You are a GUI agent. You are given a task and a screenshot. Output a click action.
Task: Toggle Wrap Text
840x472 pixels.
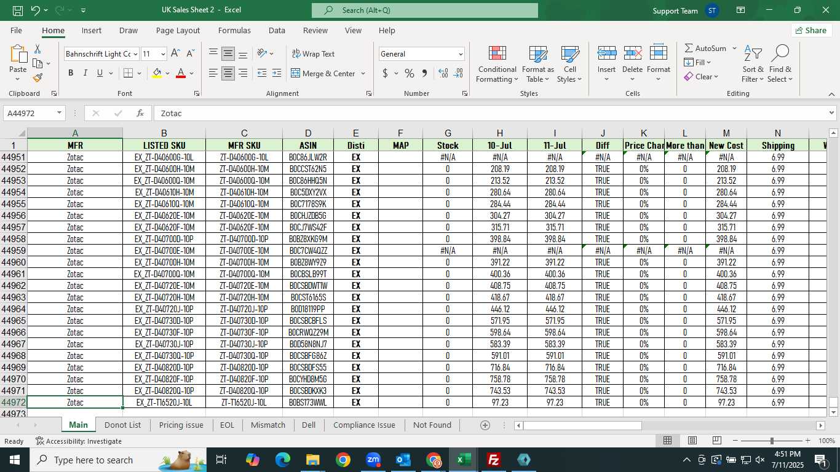313,53
